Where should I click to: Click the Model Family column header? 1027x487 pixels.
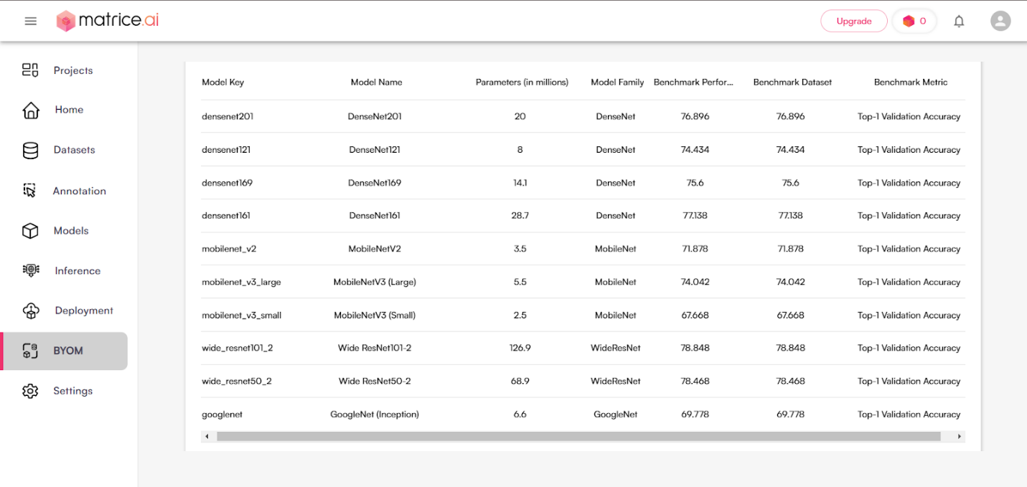617,82
